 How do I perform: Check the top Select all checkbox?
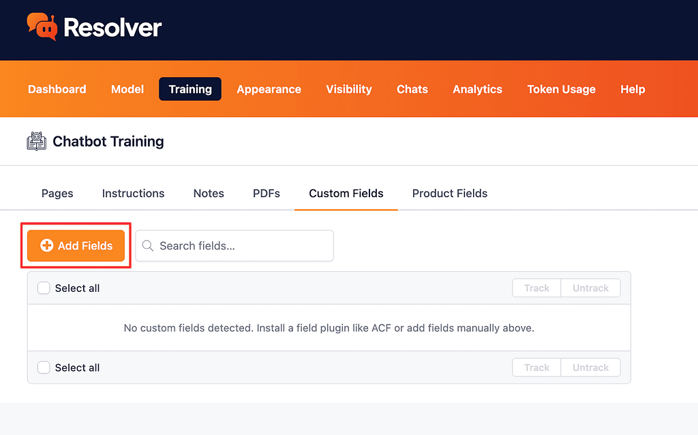(44, 288)
